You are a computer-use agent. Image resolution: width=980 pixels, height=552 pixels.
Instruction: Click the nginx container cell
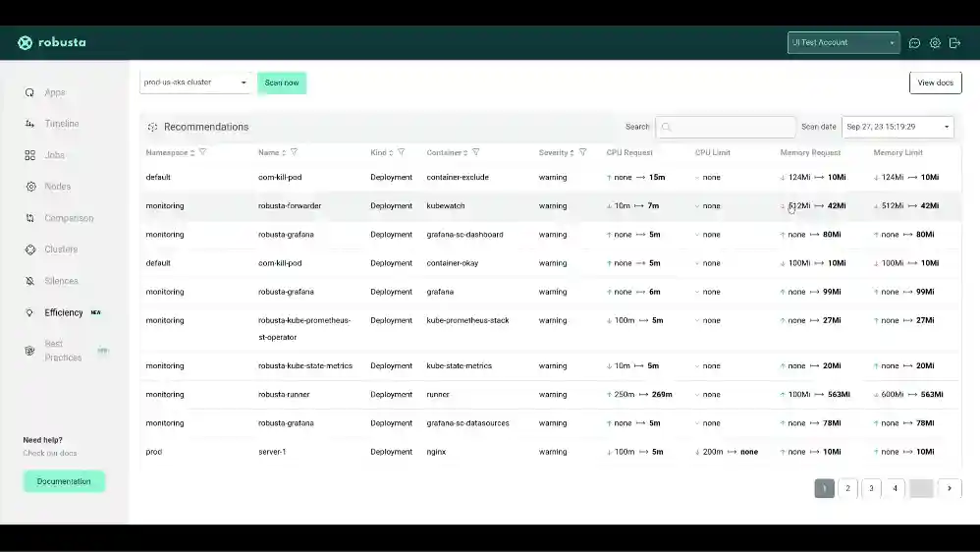tap(436, 452)
